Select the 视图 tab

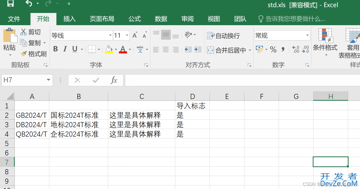tap(214, 19)
